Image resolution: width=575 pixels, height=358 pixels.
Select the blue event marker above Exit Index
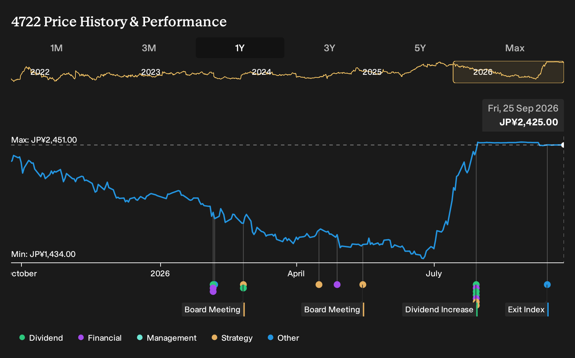coord(547,285)
